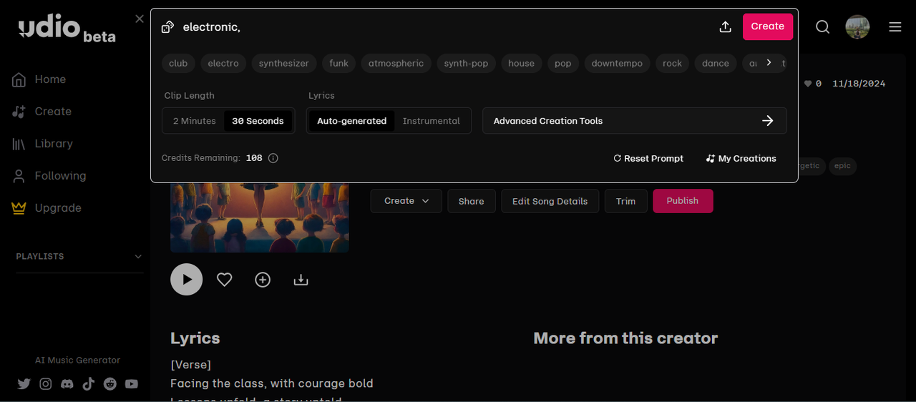Open the Create dropdown below the song
The width and height of the screenshot is (916, 402).
click(x=406, y=201)
